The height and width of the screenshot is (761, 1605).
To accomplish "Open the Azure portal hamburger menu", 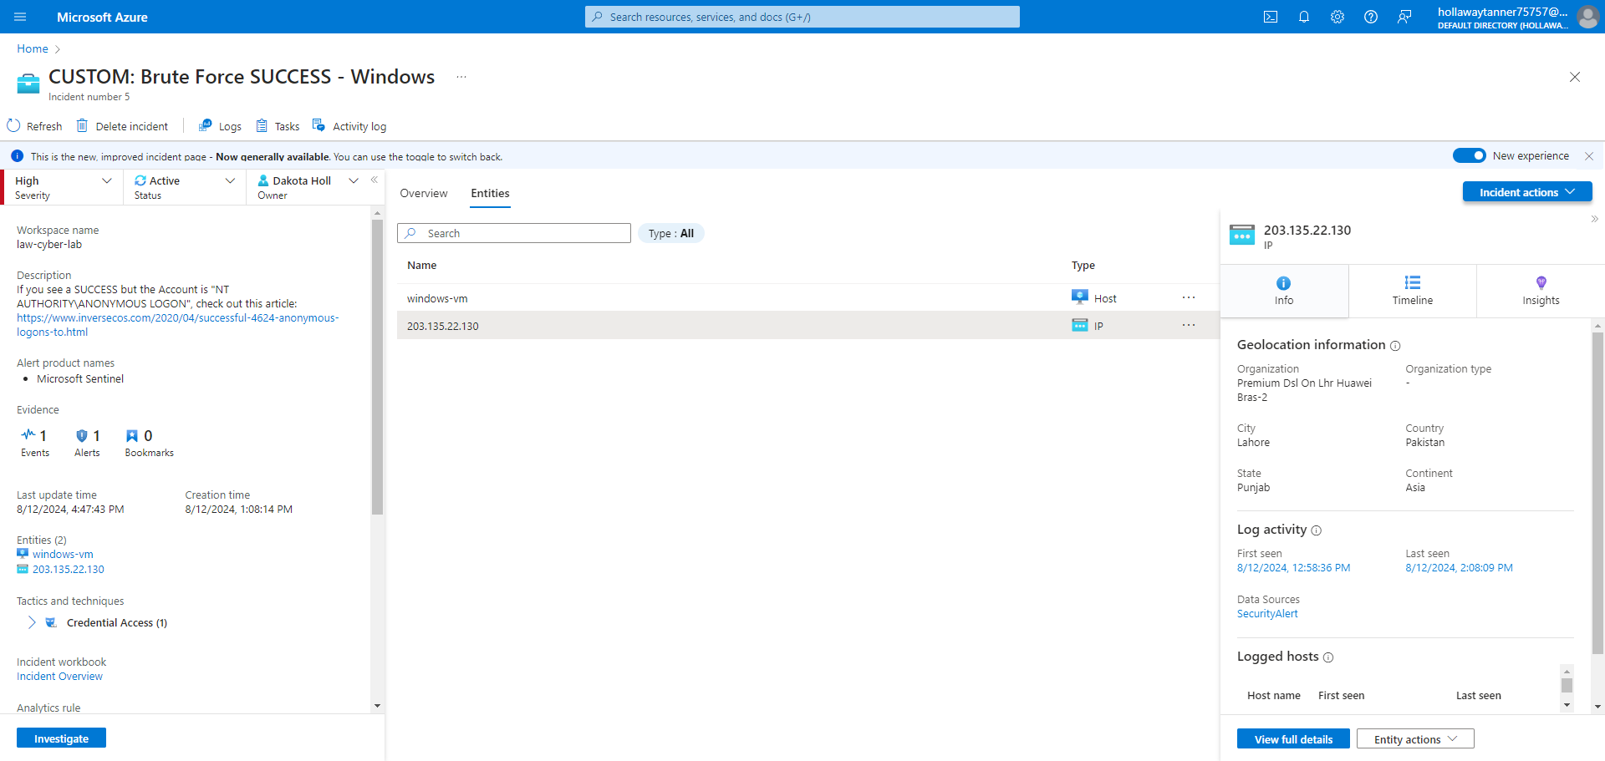I will click(x=21, y=17).
